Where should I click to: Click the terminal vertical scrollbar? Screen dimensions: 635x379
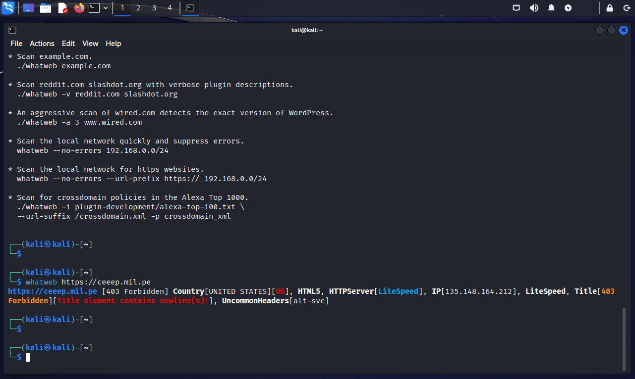624,338
